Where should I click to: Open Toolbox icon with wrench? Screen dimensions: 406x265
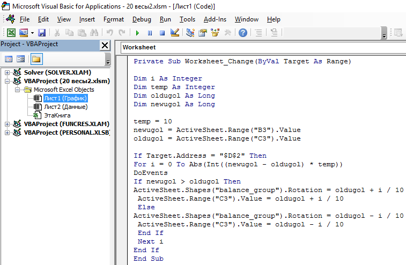[x=227, y=33]
